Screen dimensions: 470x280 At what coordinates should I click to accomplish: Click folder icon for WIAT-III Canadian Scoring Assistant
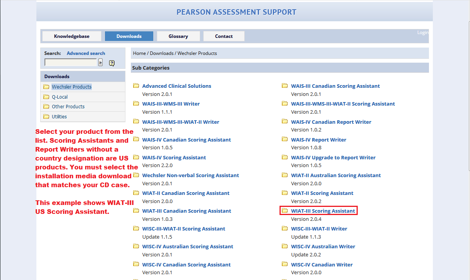point(136,211)
